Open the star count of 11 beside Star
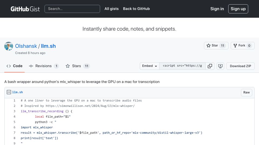The image size is (259, 145). (x=223, y=46)
